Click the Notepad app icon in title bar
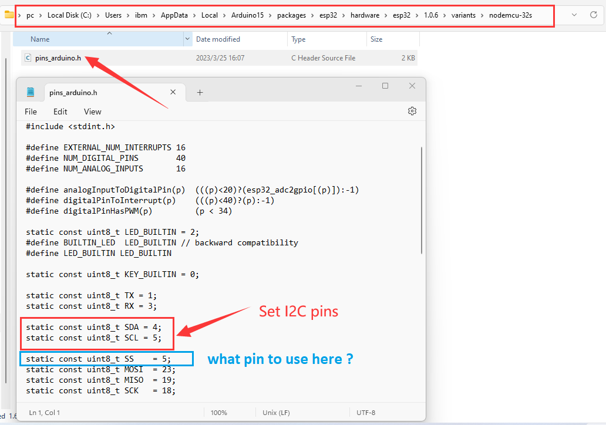Image resolution: width=606 pixels, height=425 pixels. pyautogui.click(x=31, y=92)
